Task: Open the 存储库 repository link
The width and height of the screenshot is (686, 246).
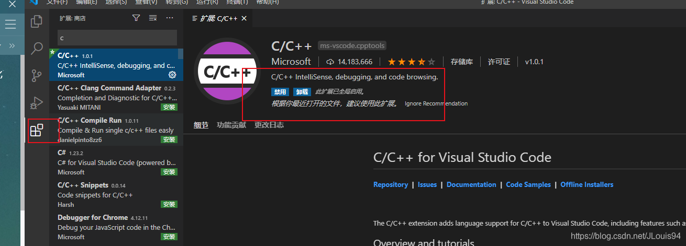Action: (461, 62)
